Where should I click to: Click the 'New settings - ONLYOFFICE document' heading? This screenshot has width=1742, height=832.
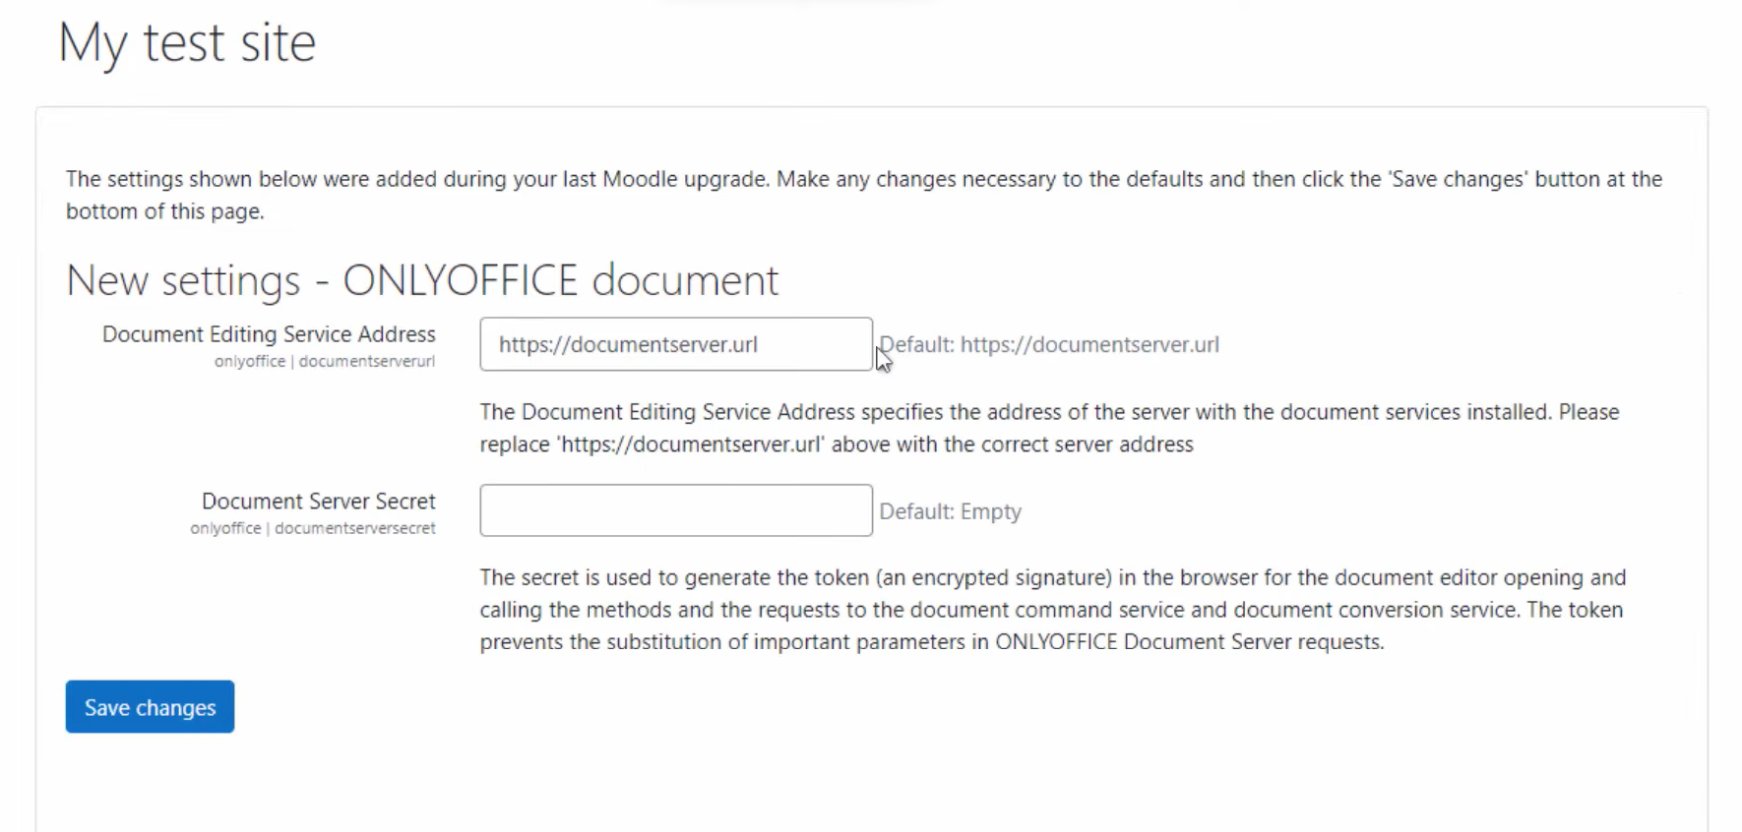click(x=421, y=281)
